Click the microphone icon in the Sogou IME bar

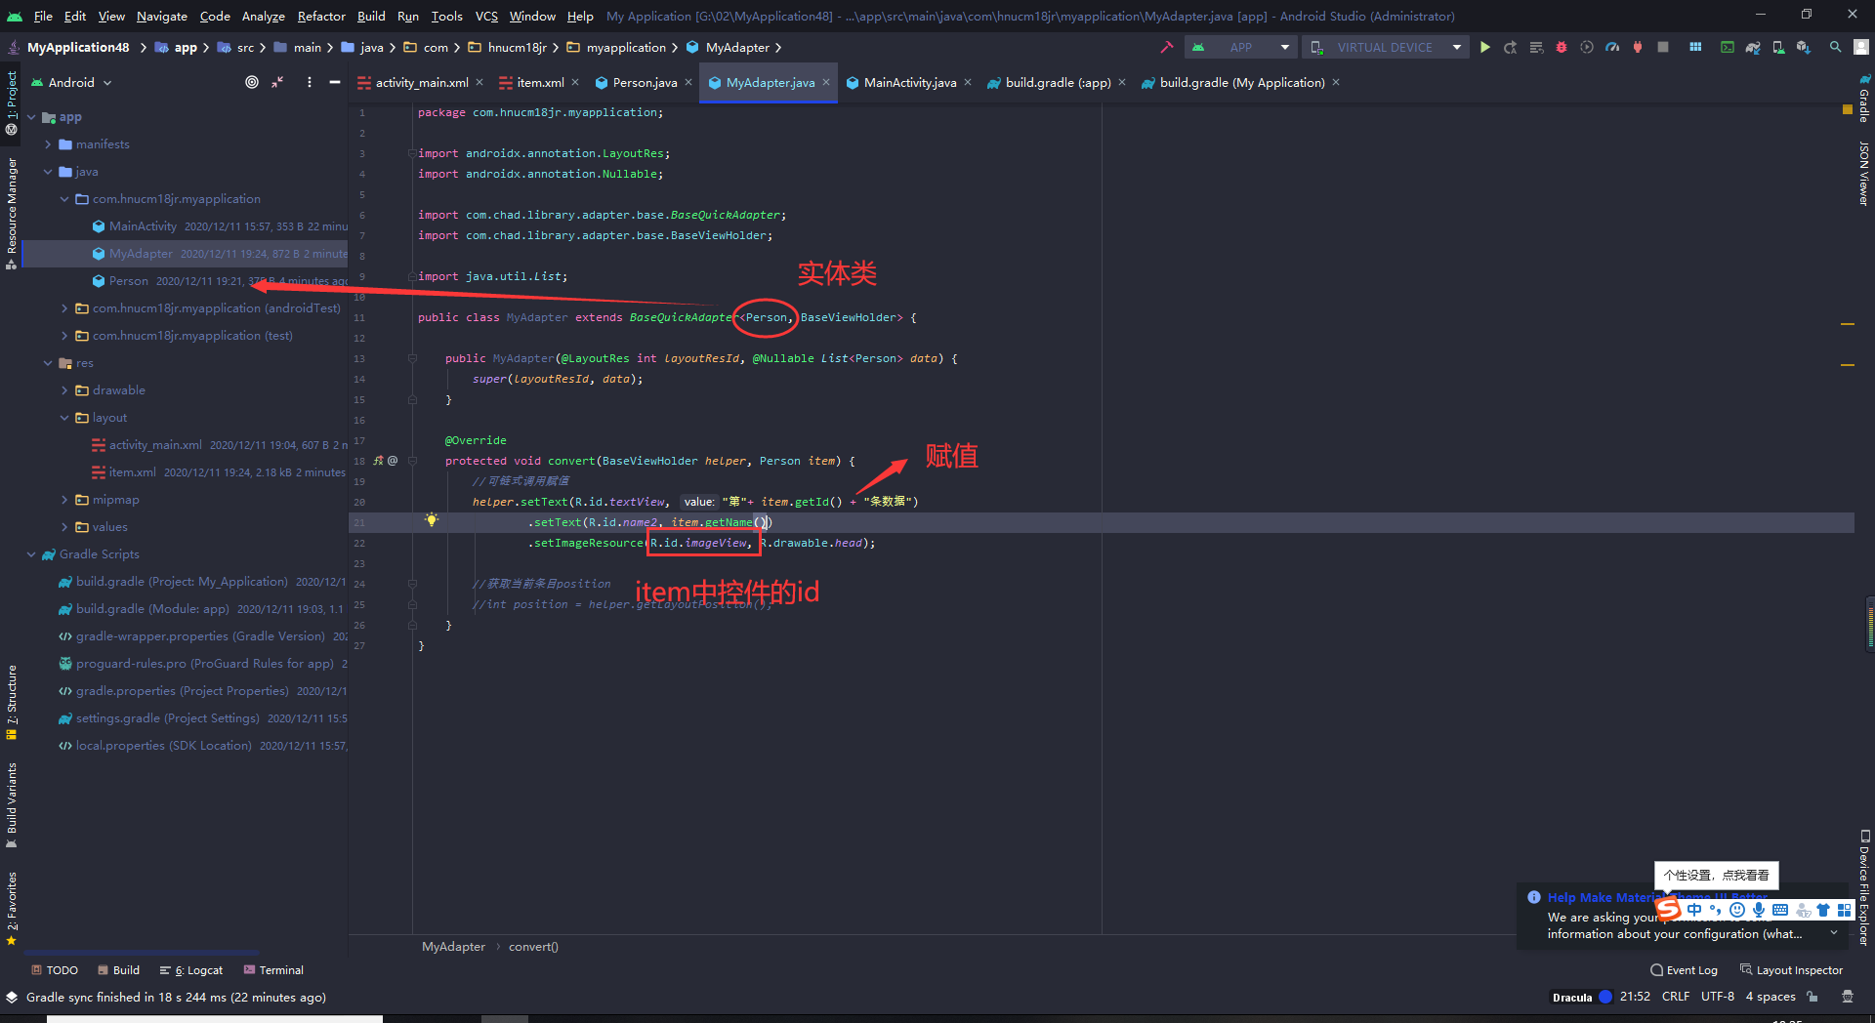point(1759,910)
